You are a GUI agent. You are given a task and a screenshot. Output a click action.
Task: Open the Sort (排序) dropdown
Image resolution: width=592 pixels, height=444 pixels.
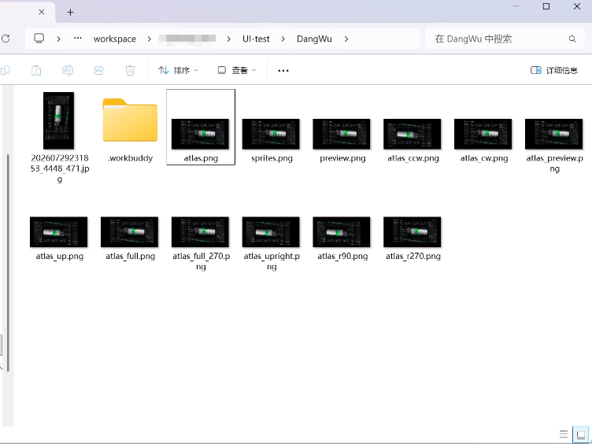coord(178,70)
